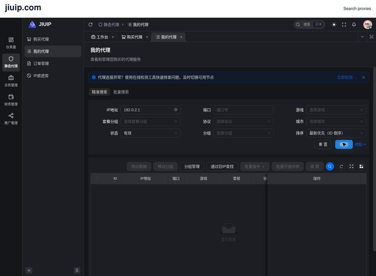Image resolution: width=376 pixels, height=276 pixels.
Task: Open the column settings grid icon
Action: [361, 166]
